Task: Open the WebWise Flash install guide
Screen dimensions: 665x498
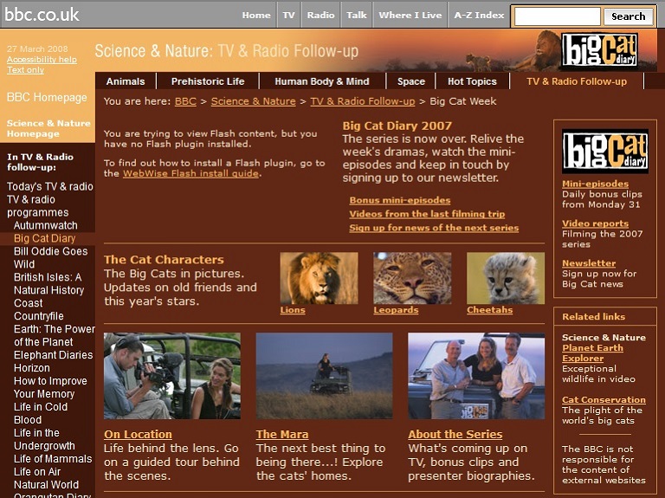Action: [x=190, y=173]
